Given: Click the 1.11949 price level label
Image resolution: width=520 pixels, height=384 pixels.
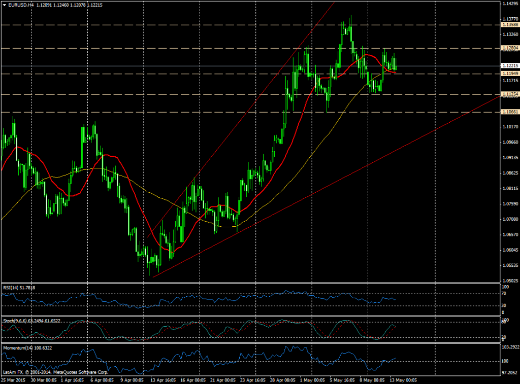Looking at the screenshot, I should (x=509, y=74).
